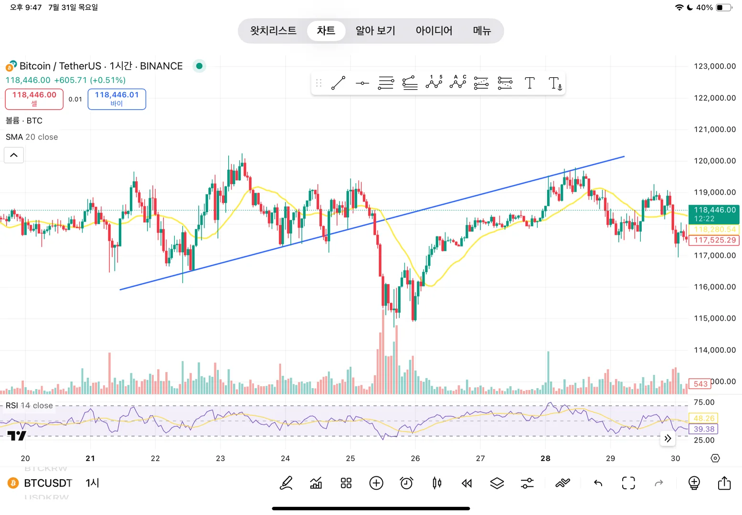Open the chart layout grid selector
Image resolution: width=742 pixels, height=515 pixels.
coord(346,483)
